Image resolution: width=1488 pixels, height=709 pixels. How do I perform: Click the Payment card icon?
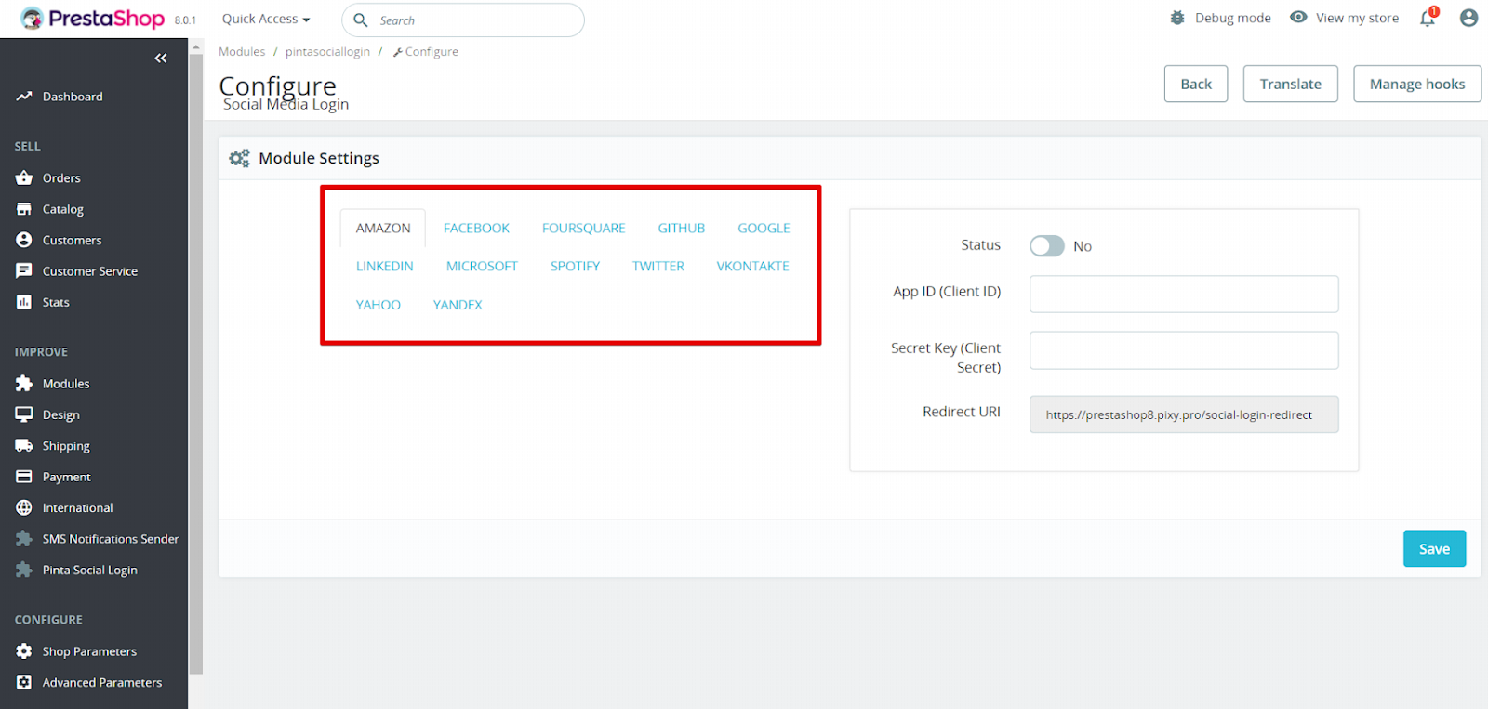pos(24,477)
